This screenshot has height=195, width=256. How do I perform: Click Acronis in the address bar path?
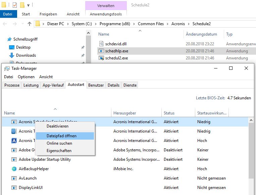pyautogui.click(x=178, y=24)
